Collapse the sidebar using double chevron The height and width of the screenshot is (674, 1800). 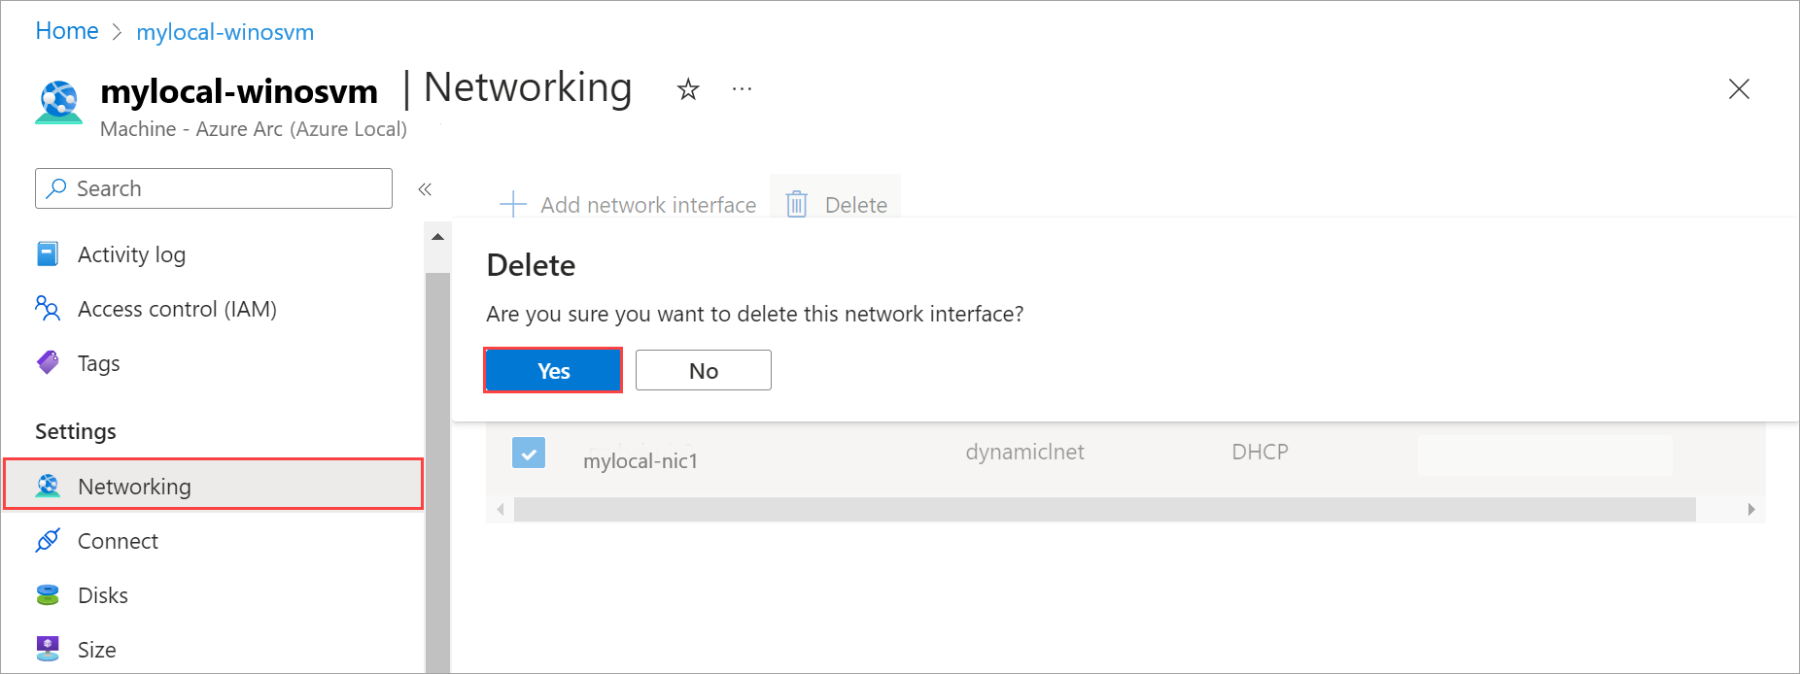(425, 189)
